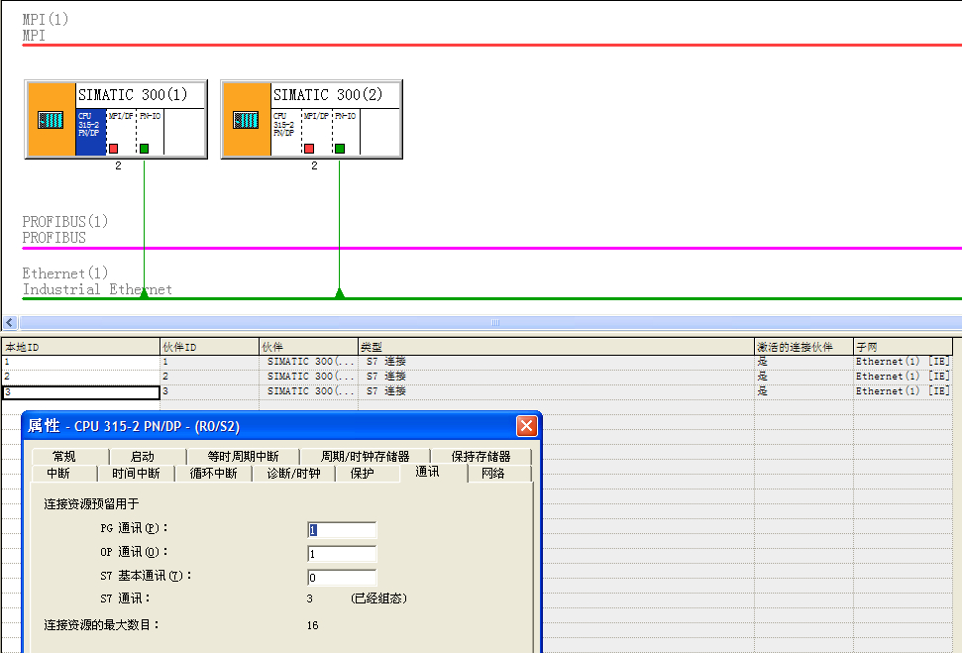Viewport: 962px width, 653px height.
Task: Click the S7 基本通讯 input field
Action: [342, 578]
